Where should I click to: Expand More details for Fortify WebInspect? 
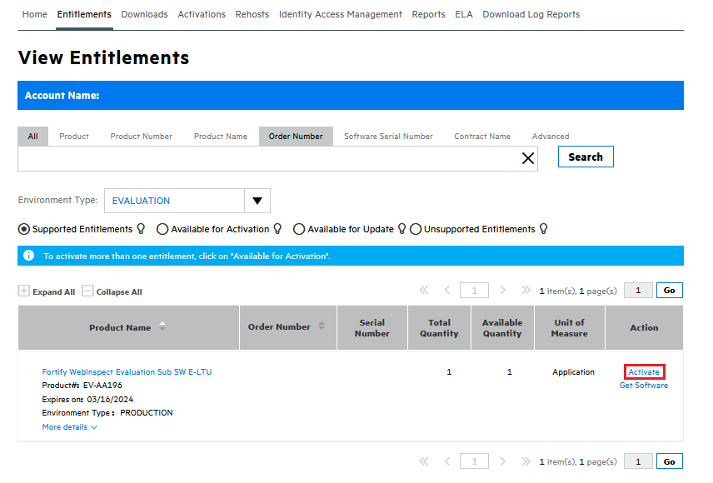pos(70,427)
